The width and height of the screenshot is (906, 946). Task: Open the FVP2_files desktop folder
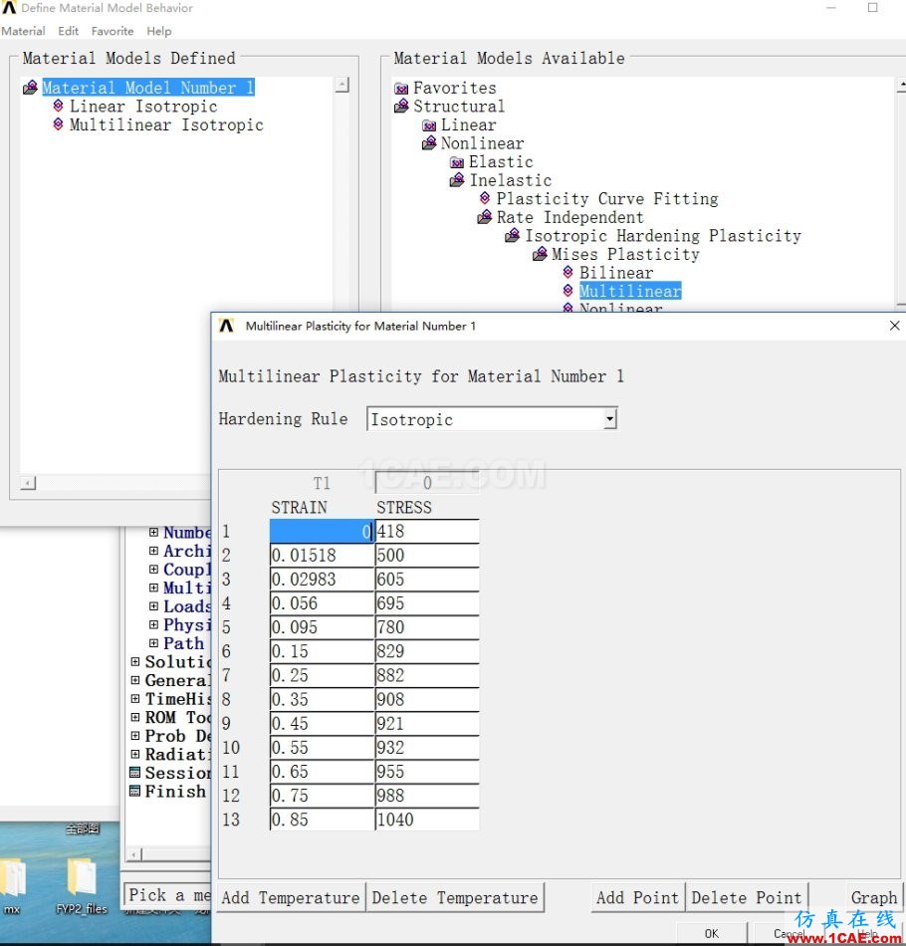(82, 886)
